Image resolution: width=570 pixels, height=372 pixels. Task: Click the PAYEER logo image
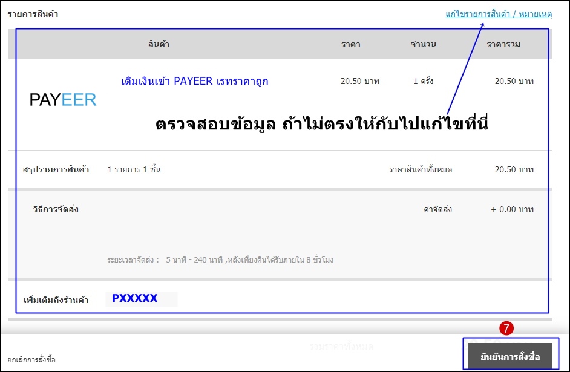[x=63, y=100]
